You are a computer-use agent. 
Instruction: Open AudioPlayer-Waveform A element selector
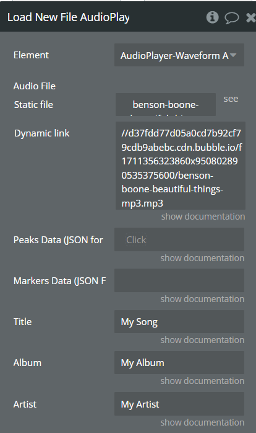coord(179,55)
